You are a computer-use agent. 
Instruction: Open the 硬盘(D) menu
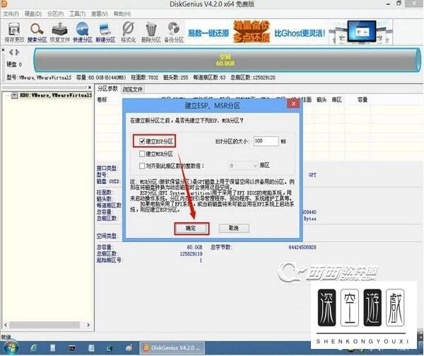pyautogui.click(x=30, y=13)
